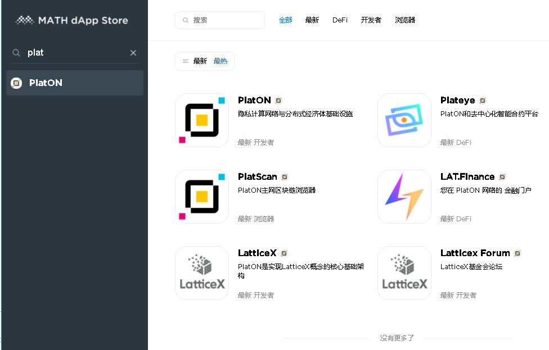Sort apps by 最新 in sort box
Screen dimensions: 549x350
200,61
